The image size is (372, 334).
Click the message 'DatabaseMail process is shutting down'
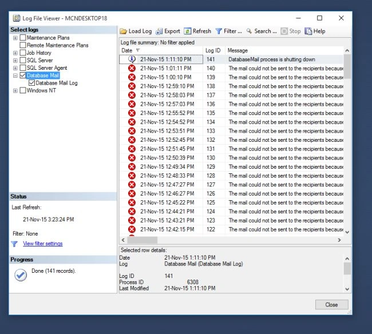coord(272,59)
